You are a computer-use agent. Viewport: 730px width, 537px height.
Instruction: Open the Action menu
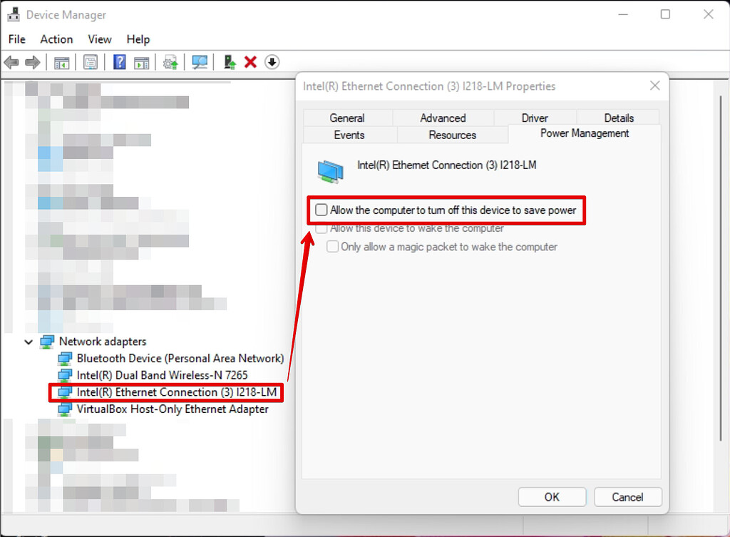[x=56, y=39]
